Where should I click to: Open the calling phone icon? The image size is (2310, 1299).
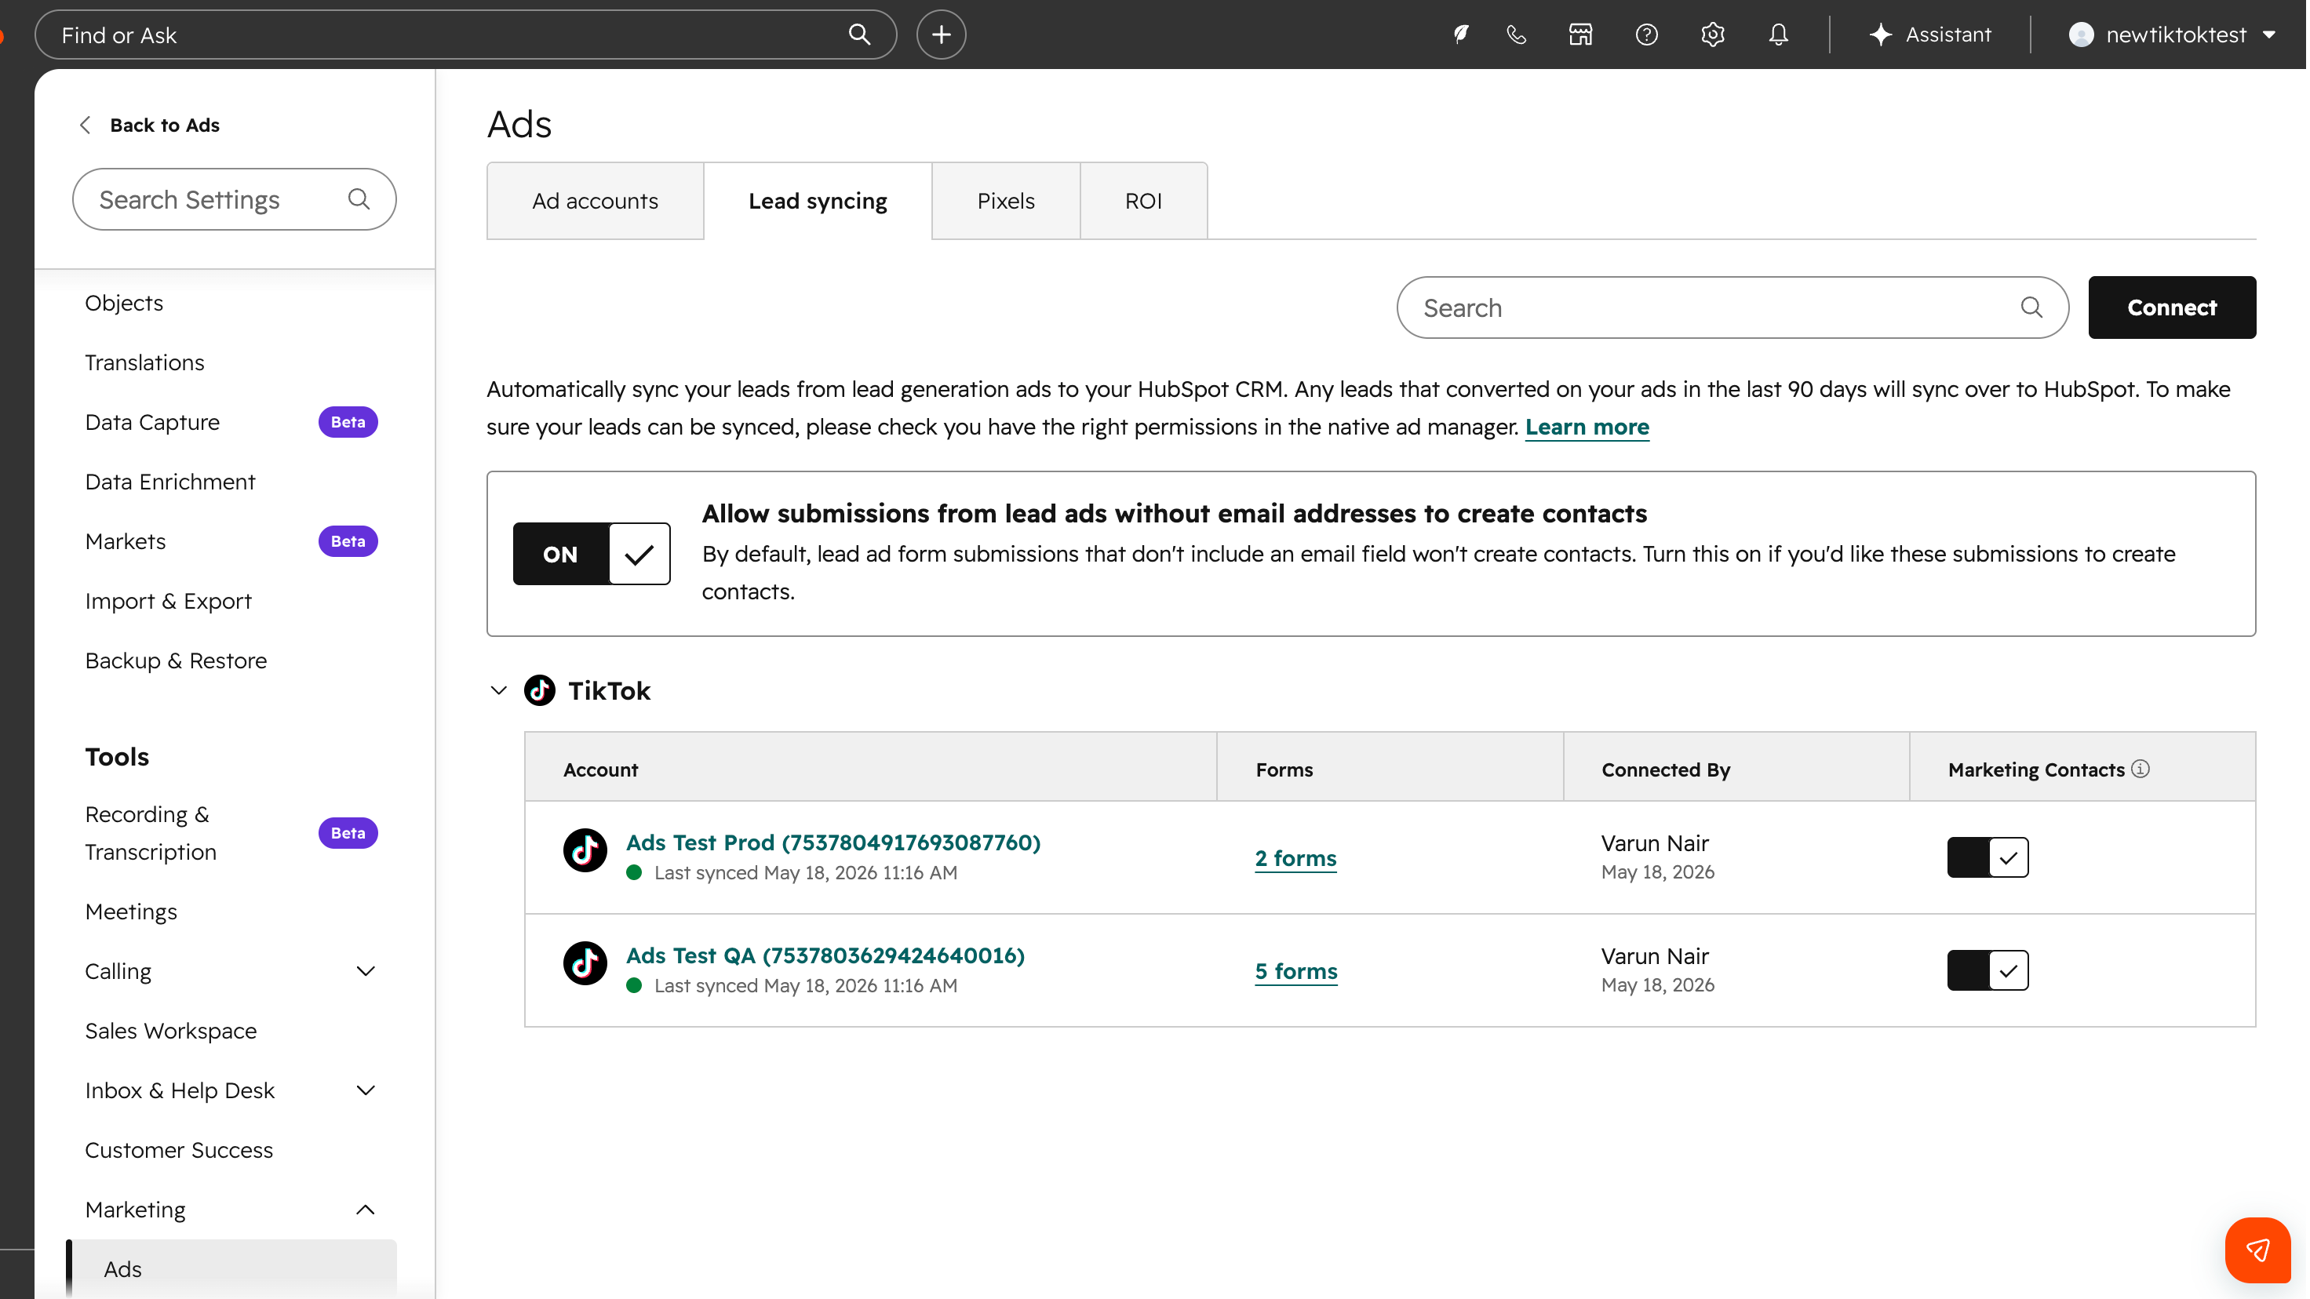[x=1517, y=35]
